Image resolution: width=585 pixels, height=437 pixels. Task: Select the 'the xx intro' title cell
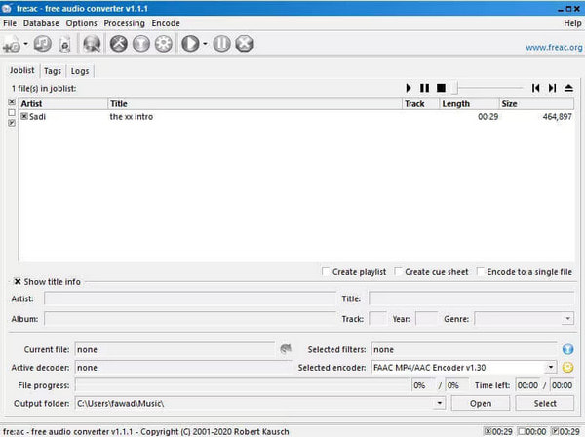(132, 117)
